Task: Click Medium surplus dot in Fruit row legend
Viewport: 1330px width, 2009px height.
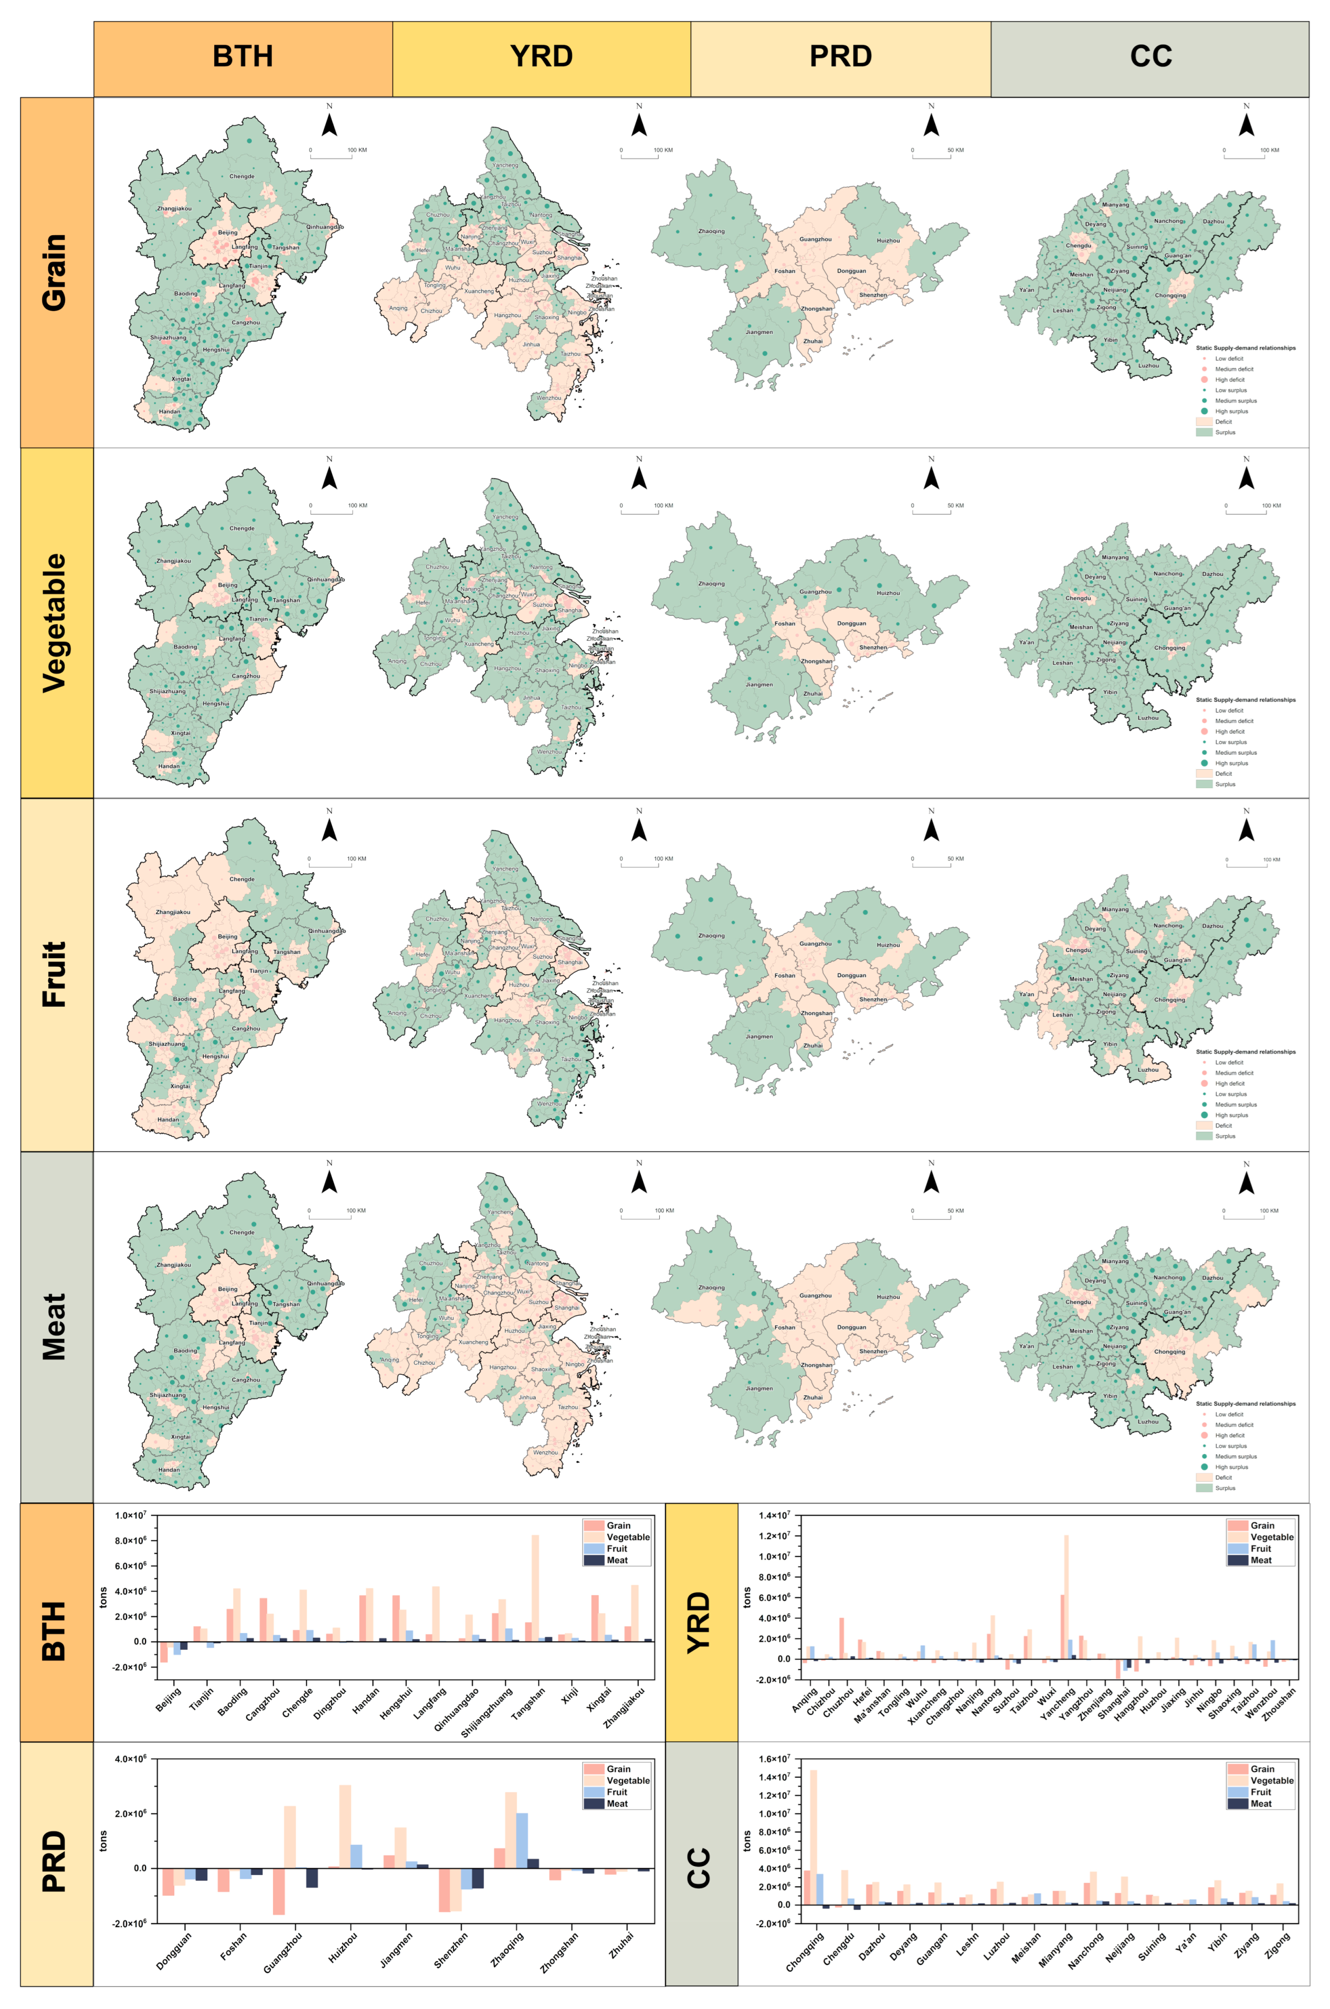Action: pyautogui.click(x=1204, y=1104)
